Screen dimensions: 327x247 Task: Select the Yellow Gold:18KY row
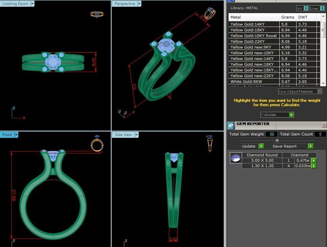[274, 30]
